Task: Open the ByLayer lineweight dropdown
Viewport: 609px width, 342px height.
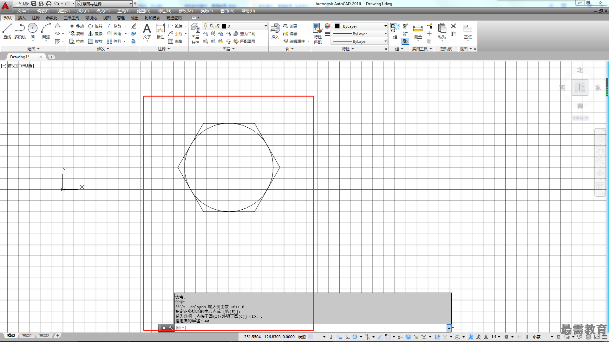Action: (359, 34)
